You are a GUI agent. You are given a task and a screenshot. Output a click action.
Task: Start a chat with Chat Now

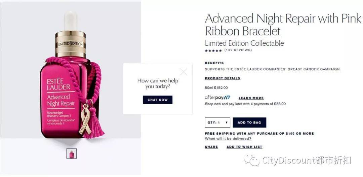(x=157, y=100)
